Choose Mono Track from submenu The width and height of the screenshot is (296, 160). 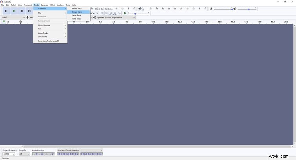point(78,9)
